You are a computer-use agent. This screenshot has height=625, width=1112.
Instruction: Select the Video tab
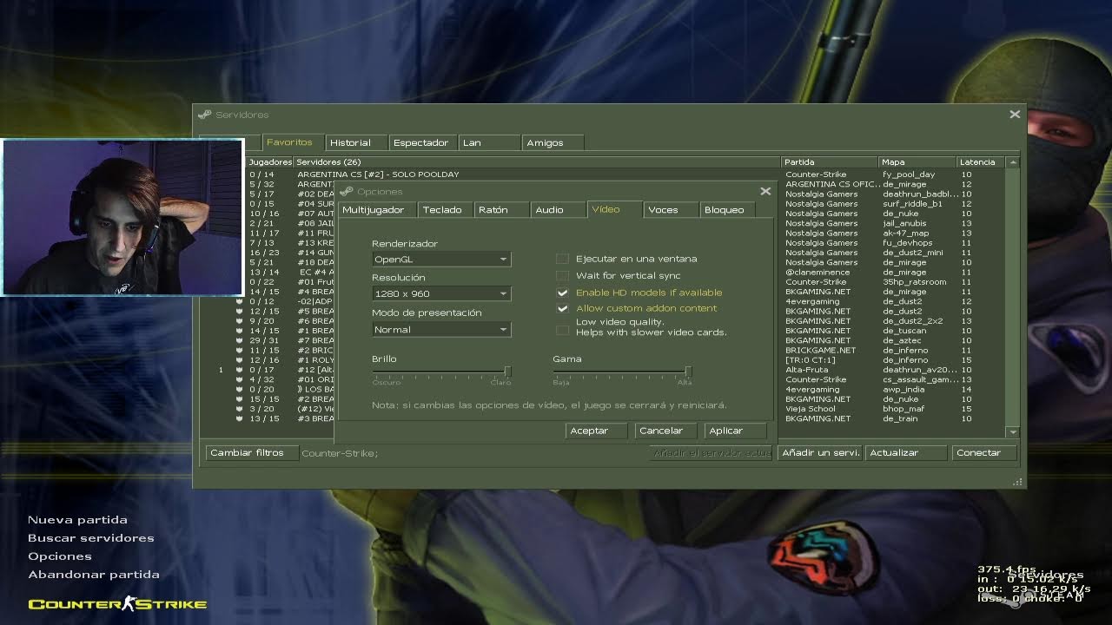click(x=614, y=209)
